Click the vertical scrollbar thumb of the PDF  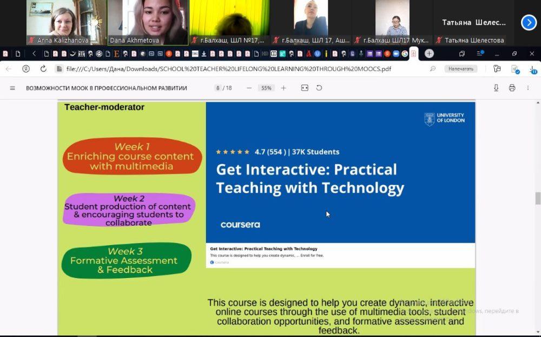coord(538,199)
